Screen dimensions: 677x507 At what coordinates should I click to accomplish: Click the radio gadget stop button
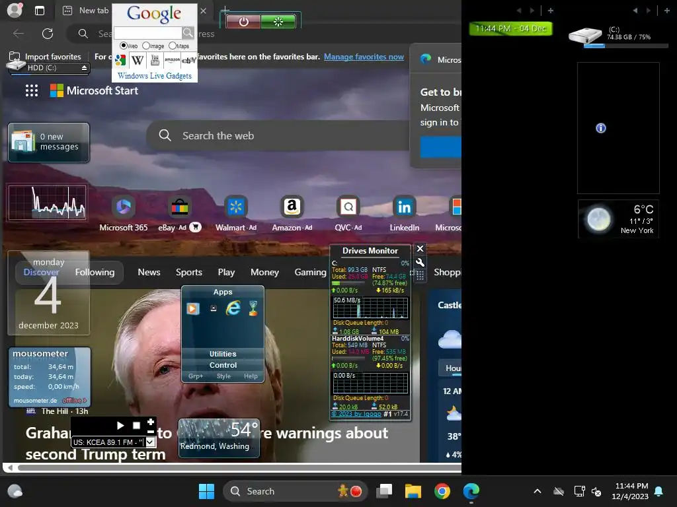[x=136, y=426]
